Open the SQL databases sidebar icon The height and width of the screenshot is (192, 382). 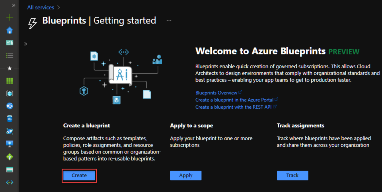10,119
